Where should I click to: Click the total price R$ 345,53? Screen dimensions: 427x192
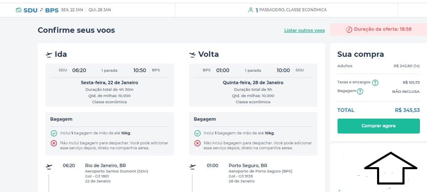coord(407,110)
